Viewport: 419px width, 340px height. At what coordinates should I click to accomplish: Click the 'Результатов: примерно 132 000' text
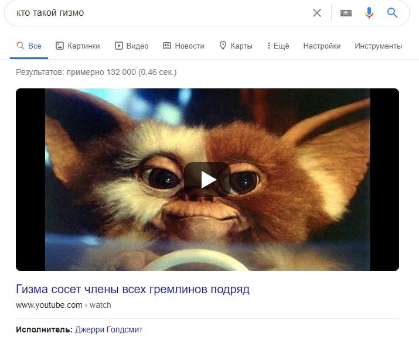click(x=76, y=73)
